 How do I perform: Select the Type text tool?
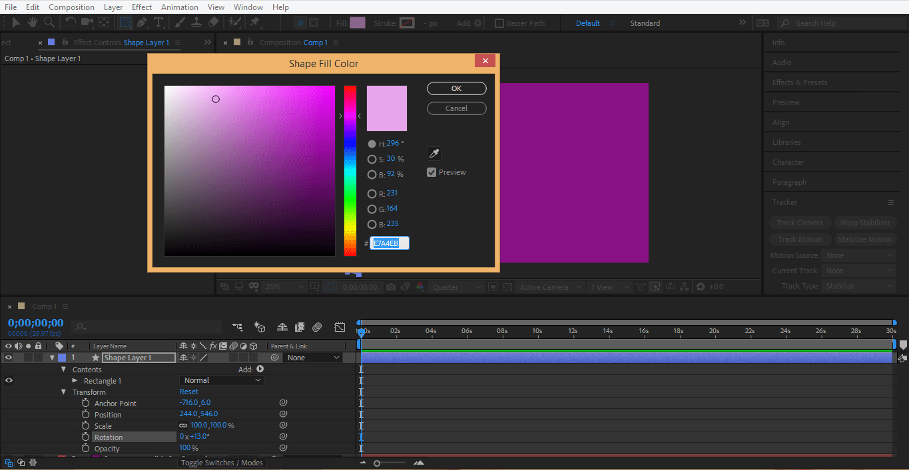(x=158, y=23)
